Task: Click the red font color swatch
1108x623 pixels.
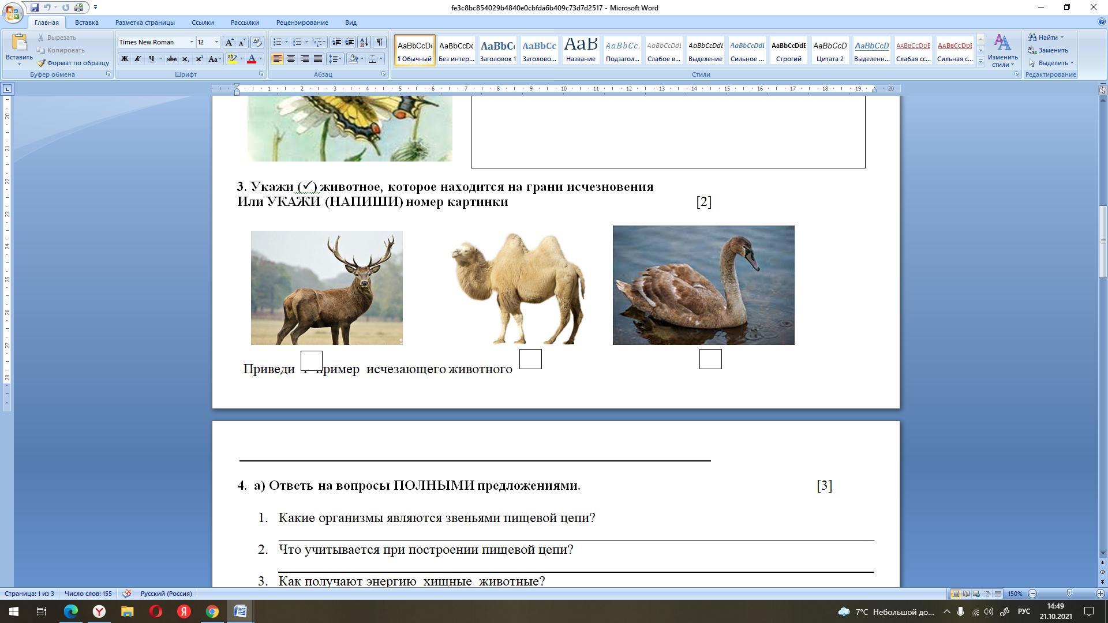Action: [x=252, y=59]
